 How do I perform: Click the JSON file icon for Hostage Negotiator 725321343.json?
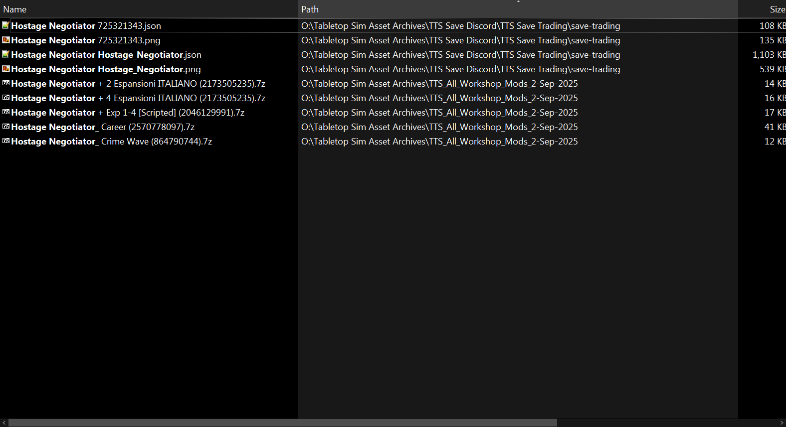click(5, 25)
